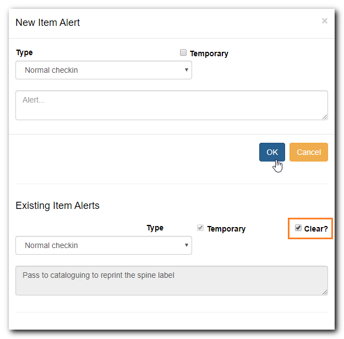Screen dimensions: 344x339
Task: Click Temporary label of the existing alert
Action: [226, 229]
